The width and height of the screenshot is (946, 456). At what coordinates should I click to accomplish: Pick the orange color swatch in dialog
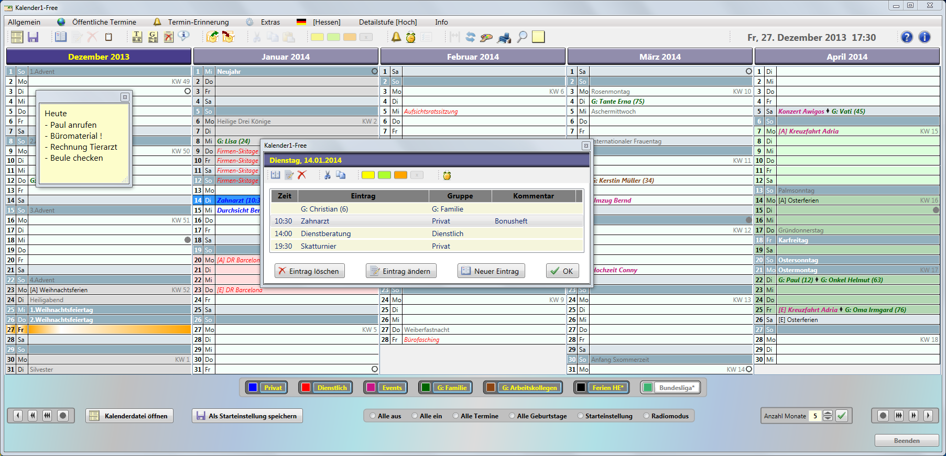[400, 175]
